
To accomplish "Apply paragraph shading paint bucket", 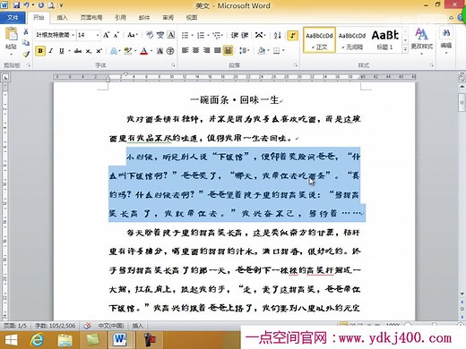I will point(261,50).
